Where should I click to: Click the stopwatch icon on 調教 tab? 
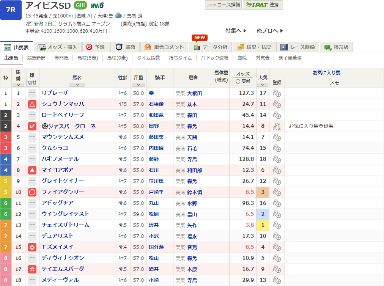[x=119, y=46]
